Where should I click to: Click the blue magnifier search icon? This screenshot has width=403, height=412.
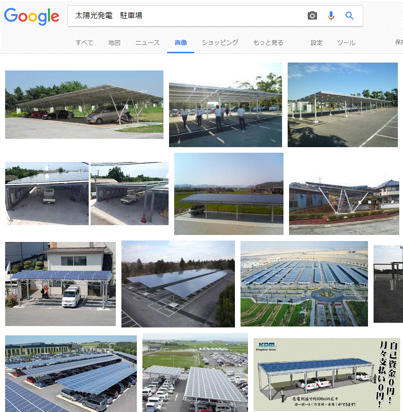(349, 16)
